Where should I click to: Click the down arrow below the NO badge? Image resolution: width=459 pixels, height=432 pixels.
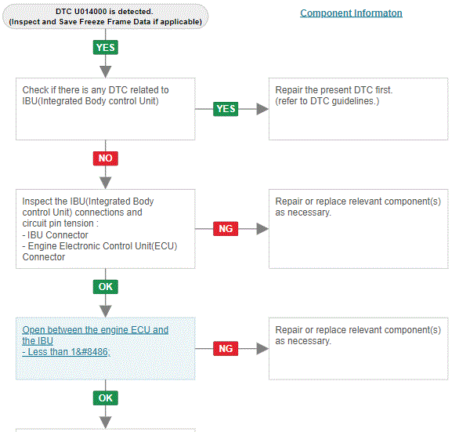tap(106, 183)
